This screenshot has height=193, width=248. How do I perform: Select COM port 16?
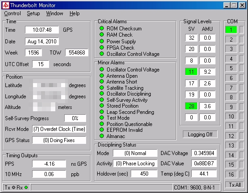pos(231,175)
